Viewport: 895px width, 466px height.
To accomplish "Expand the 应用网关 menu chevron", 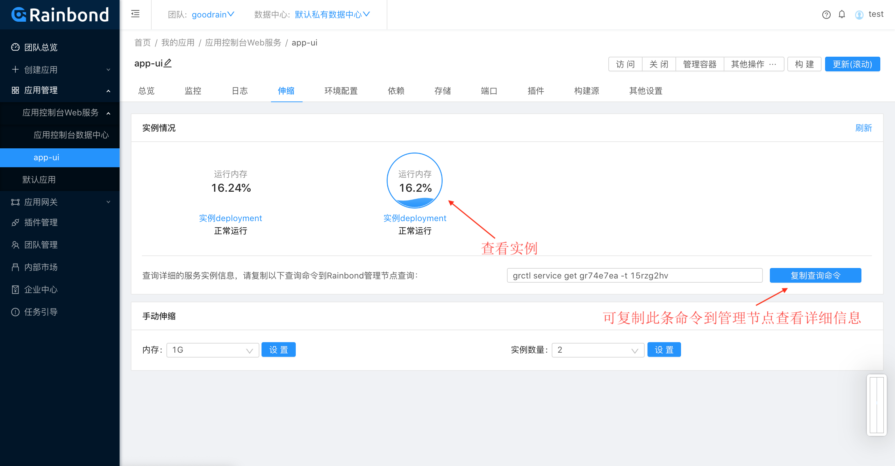I will [x=108, y=202].
